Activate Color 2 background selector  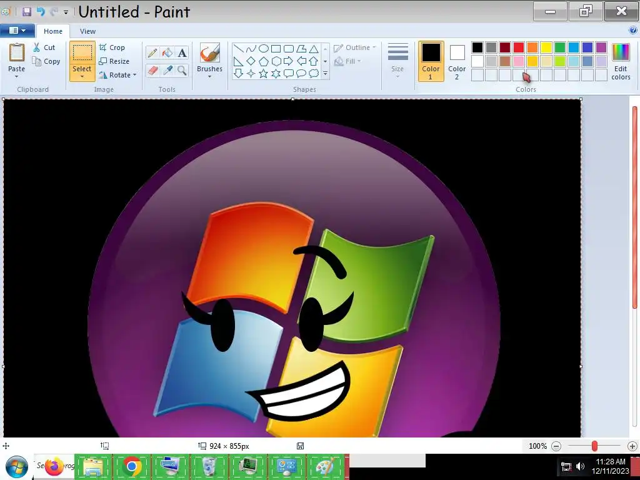(457, 61)
